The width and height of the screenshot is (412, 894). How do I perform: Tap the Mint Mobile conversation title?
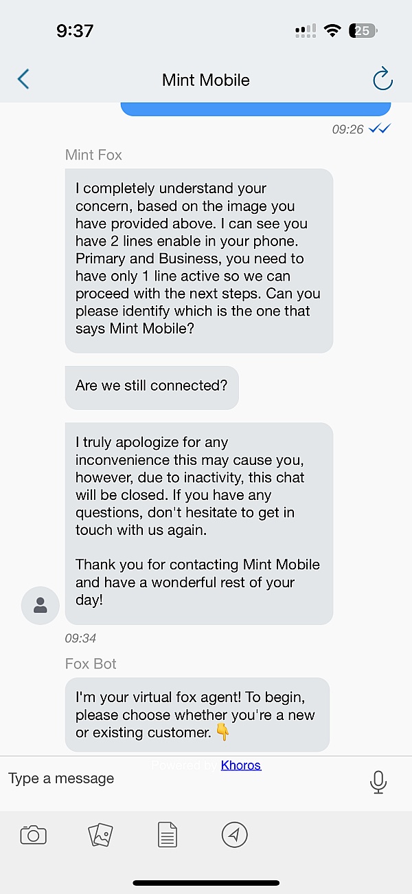point(205,79)
